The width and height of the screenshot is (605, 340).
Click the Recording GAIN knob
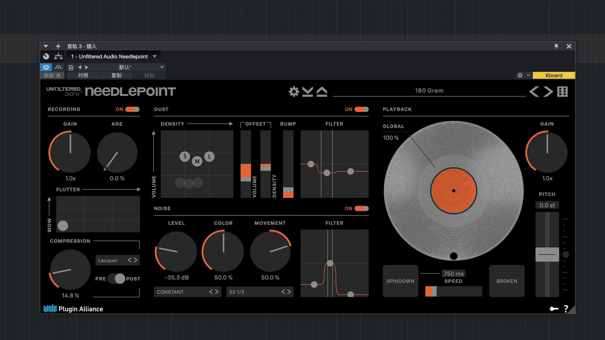point(70,152)
